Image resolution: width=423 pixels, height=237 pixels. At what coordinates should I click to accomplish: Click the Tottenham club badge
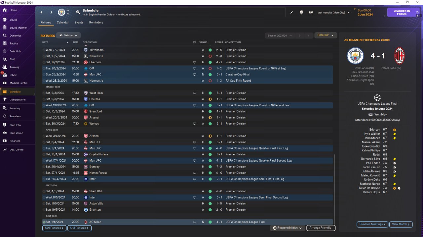pyautogui.click(x=86, y=50)
